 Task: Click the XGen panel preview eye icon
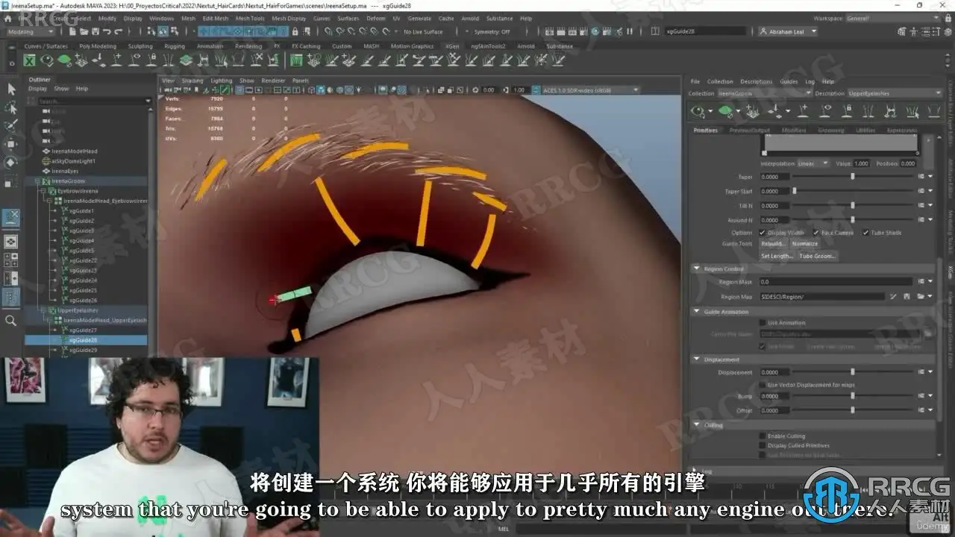(699, 111)
